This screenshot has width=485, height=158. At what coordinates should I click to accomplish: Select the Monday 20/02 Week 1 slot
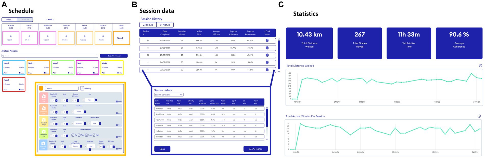click(11, 38)
